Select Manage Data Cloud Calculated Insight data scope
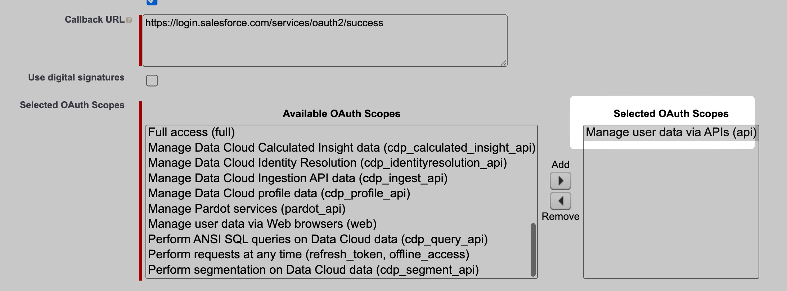The image size is (787, 291). (x=341, y=148)
